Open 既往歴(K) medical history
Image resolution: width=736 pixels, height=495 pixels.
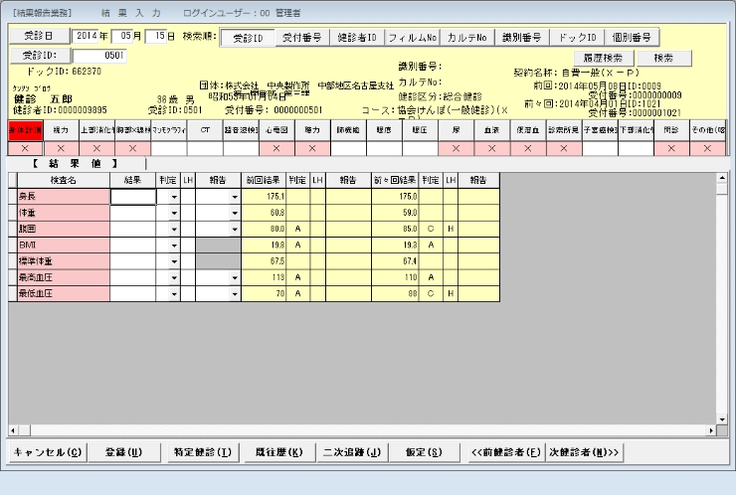click(x=279, y=452)
